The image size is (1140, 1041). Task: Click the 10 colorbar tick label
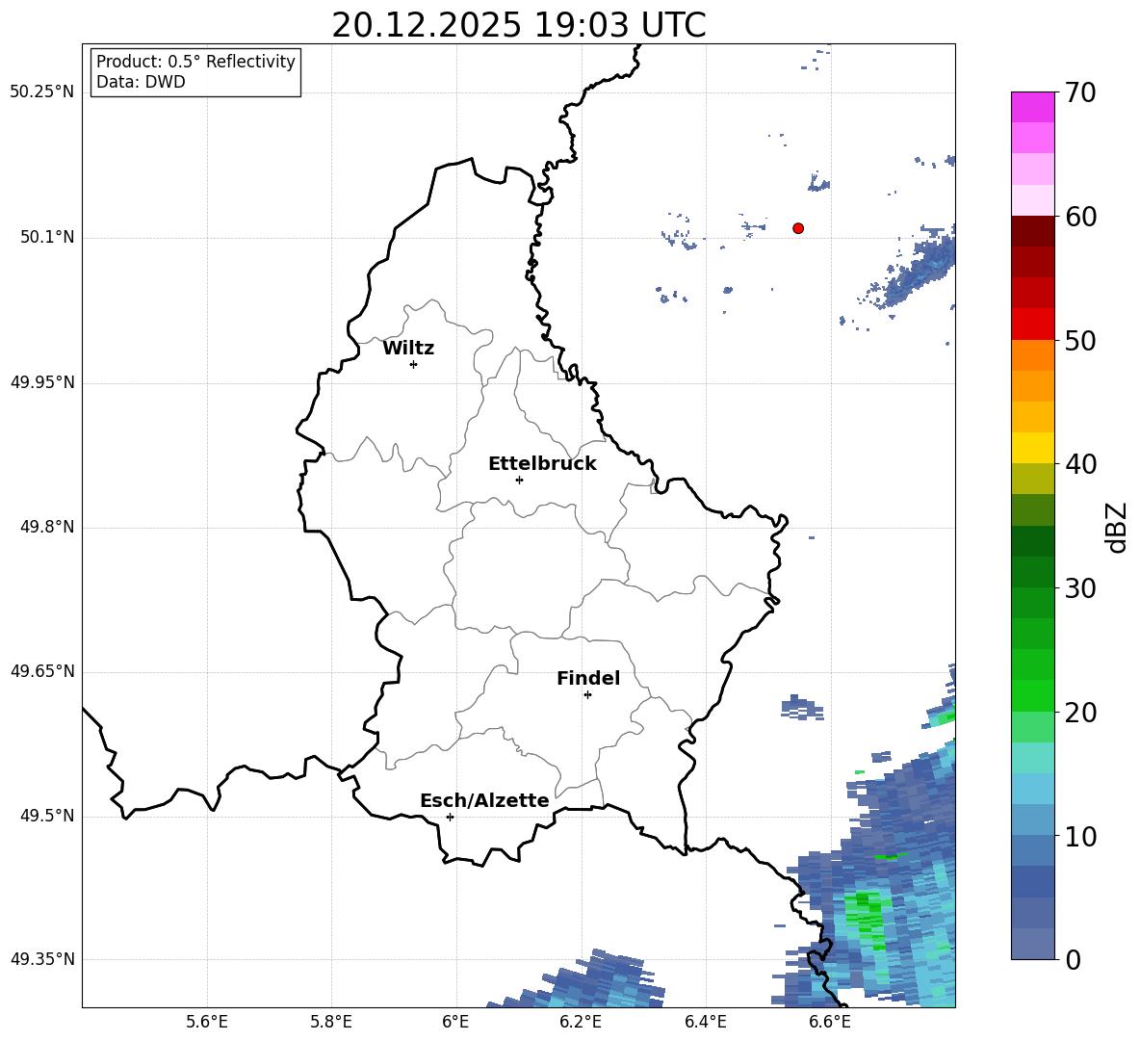[x=1080, y=837]
